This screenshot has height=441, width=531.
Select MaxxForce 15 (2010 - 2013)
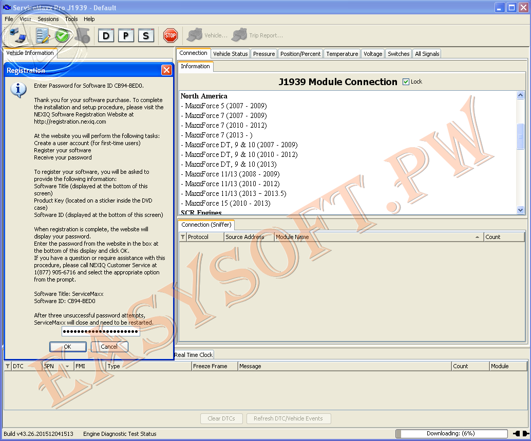click(x=225, y=204)
